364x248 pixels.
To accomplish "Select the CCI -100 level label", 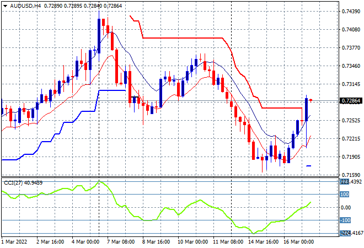I will pyautogui.click(x=345, y=220).
